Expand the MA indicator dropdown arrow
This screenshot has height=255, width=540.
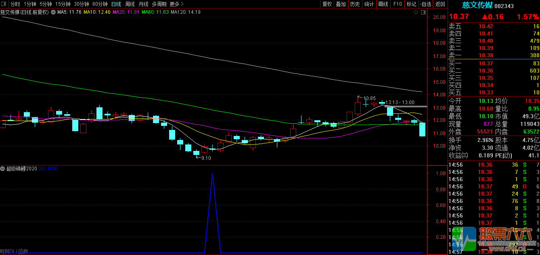53,12
